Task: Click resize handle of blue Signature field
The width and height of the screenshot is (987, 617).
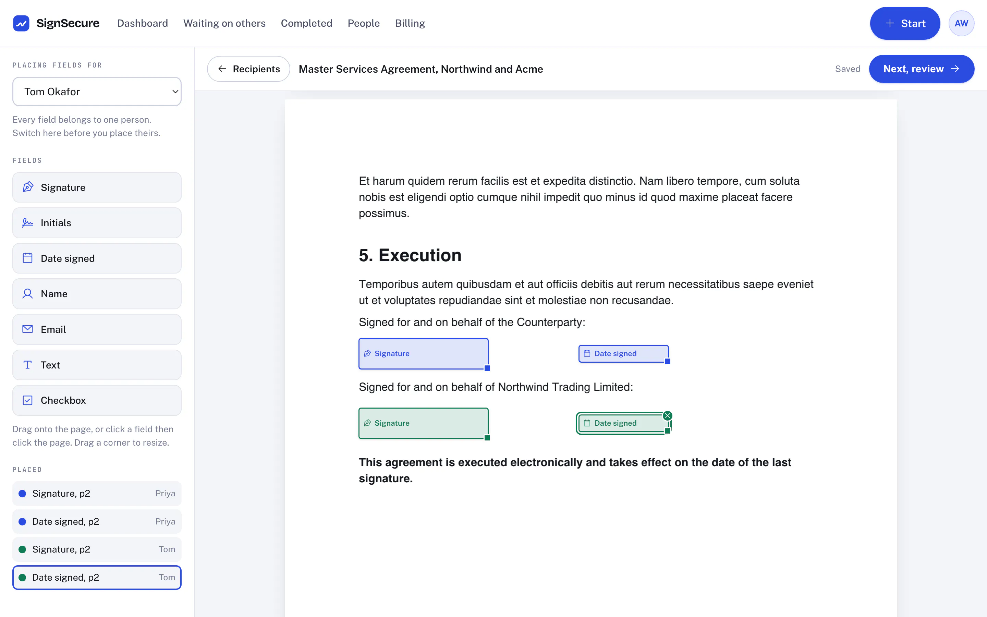Action: [x=487, y=368]
